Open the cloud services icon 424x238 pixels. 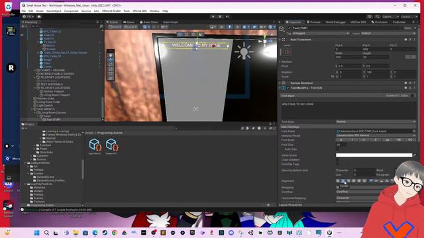[x=39, y=17]
